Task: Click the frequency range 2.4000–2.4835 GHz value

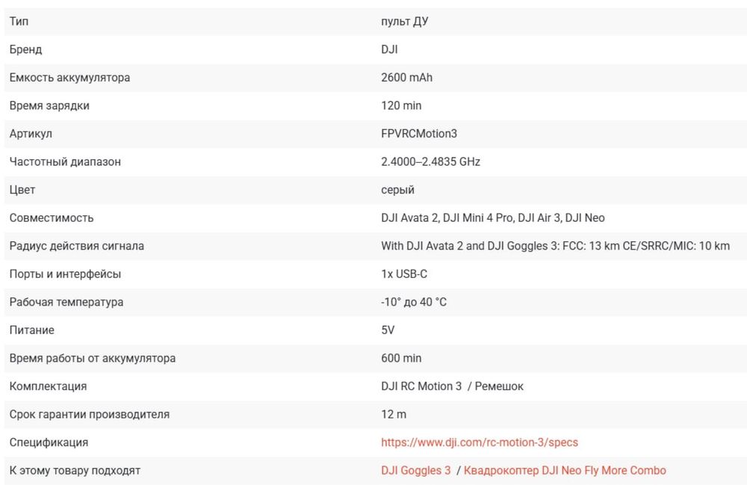Action: [430, 161]
